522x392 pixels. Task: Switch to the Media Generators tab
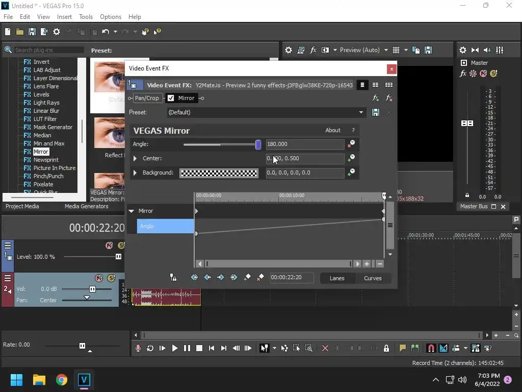(x=87, y=206)
